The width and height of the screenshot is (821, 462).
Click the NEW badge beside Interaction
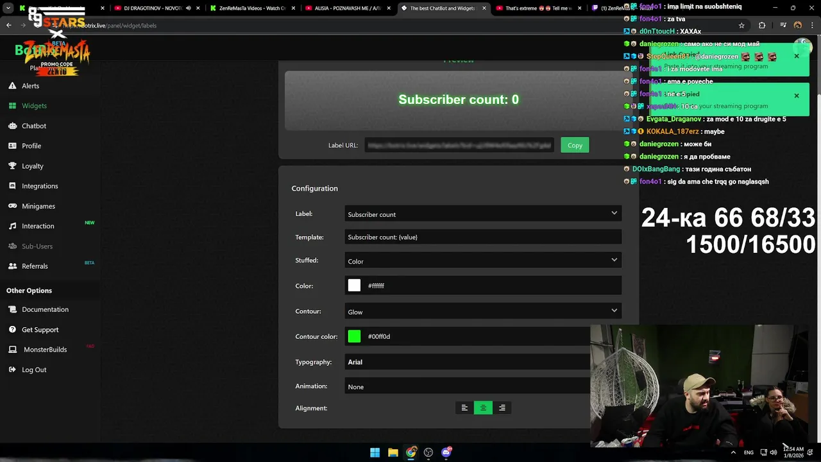click(90, 223)
